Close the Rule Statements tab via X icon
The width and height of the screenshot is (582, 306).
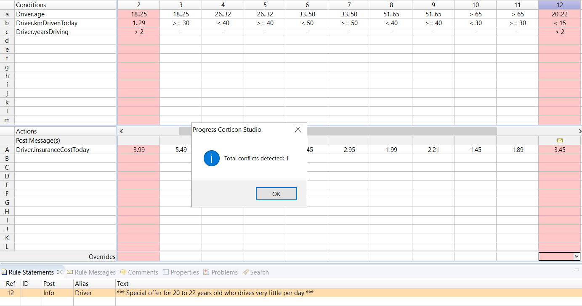59,272
